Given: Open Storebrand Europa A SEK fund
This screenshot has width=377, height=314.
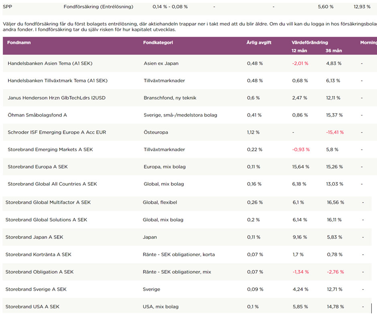Looking at the screenshot, I should pos(38,167).
